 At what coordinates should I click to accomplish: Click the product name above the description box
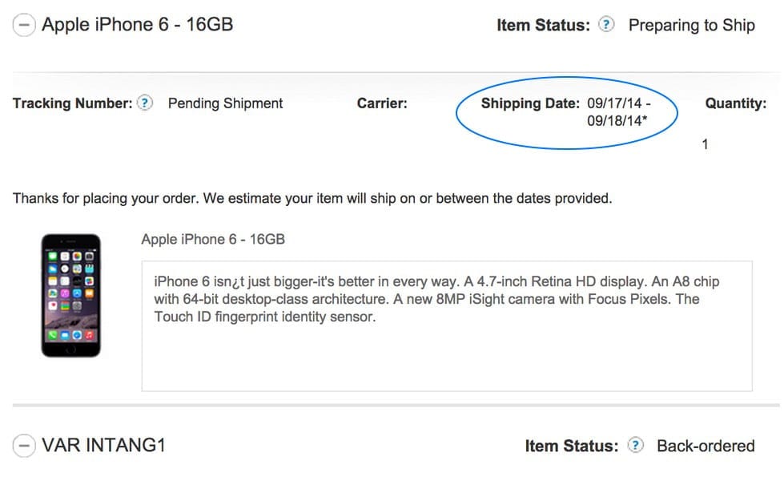(x=213, y=239)
